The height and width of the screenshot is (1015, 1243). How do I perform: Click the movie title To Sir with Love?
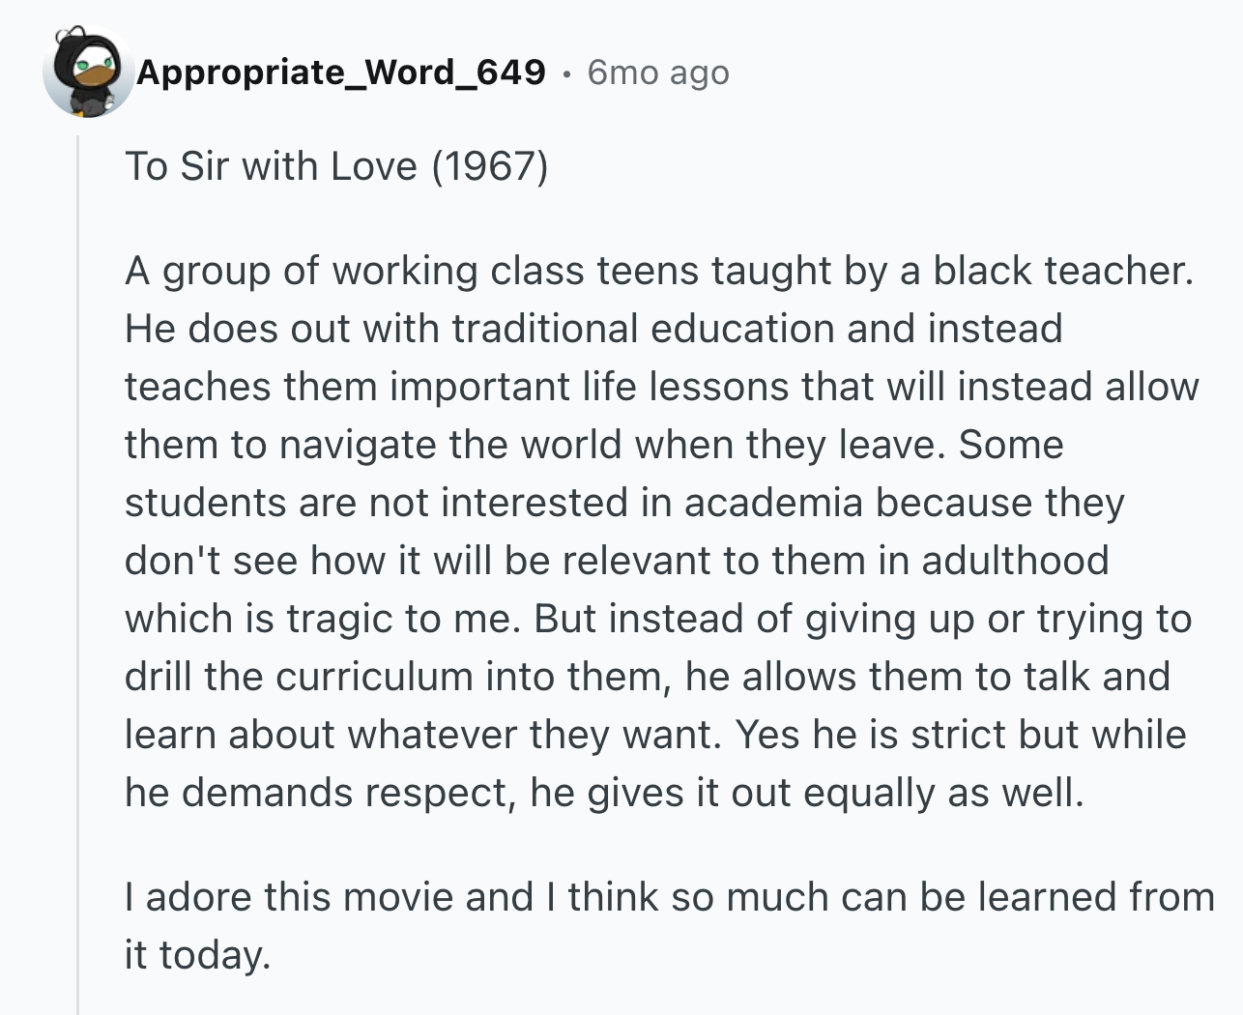tap(272, 165)
